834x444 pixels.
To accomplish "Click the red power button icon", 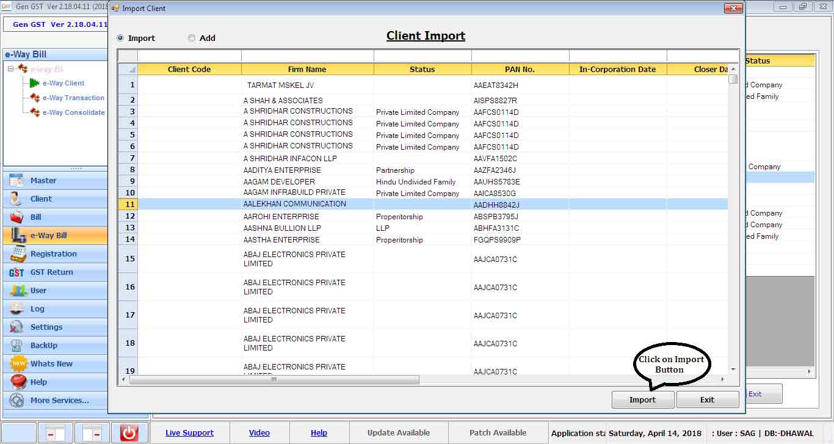I will coord(129,432).
